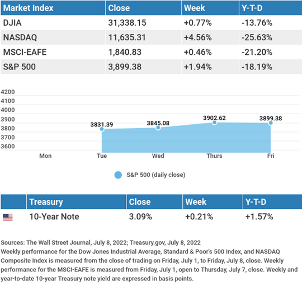Click the S&P 500 (daily close) legend text
The height and width of the screenshot is (286, 302).
point(156,175)
